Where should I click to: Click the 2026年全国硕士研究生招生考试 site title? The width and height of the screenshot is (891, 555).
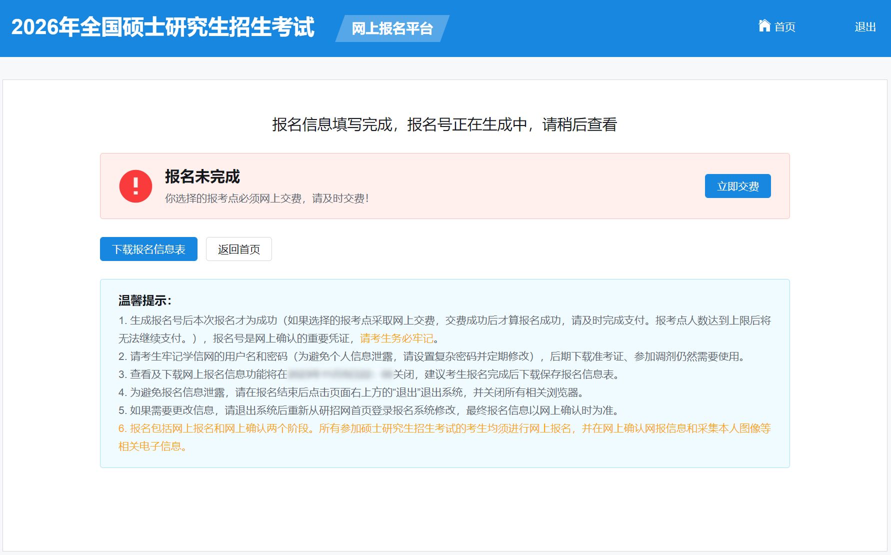163,27
